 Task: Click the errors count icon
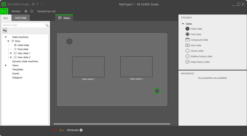click(53, 130)
